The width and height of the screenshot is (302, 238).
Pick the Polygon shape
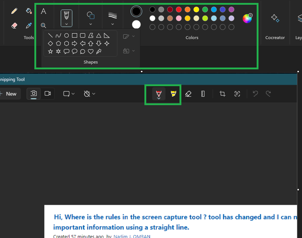(x=91, y=35)
